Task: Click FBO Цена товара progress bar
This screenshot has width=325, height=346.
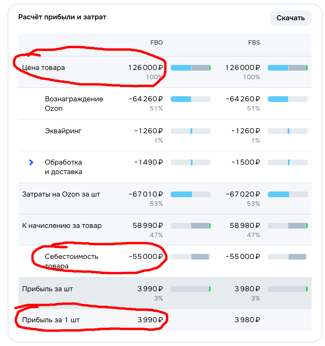Action: point(191,68)
